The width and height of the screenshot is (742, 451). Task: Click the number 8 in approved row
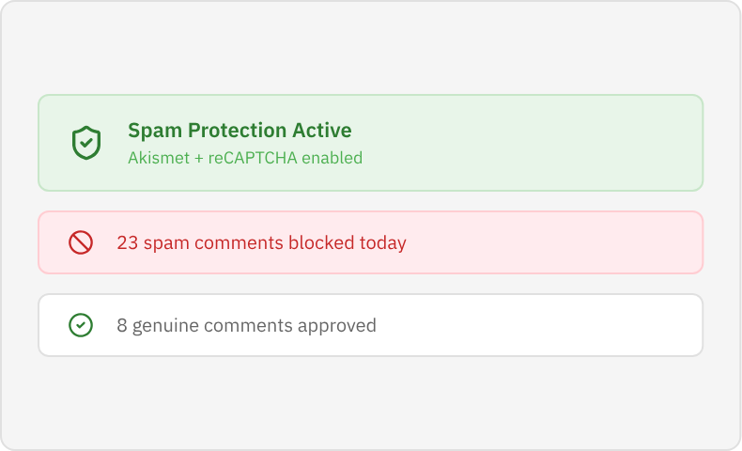click(122, 325)
